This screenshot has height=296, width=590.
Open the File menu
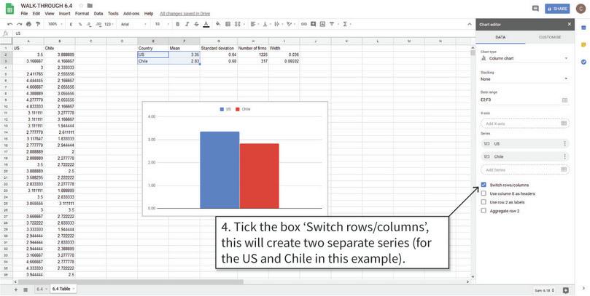24,14
